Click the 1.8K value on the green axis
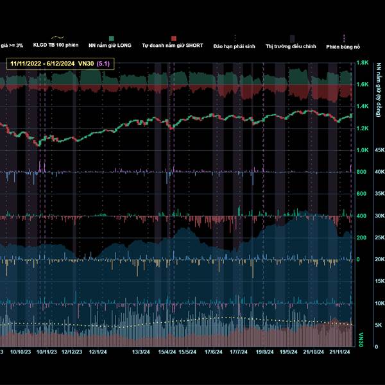 click(x=363, y=63)
